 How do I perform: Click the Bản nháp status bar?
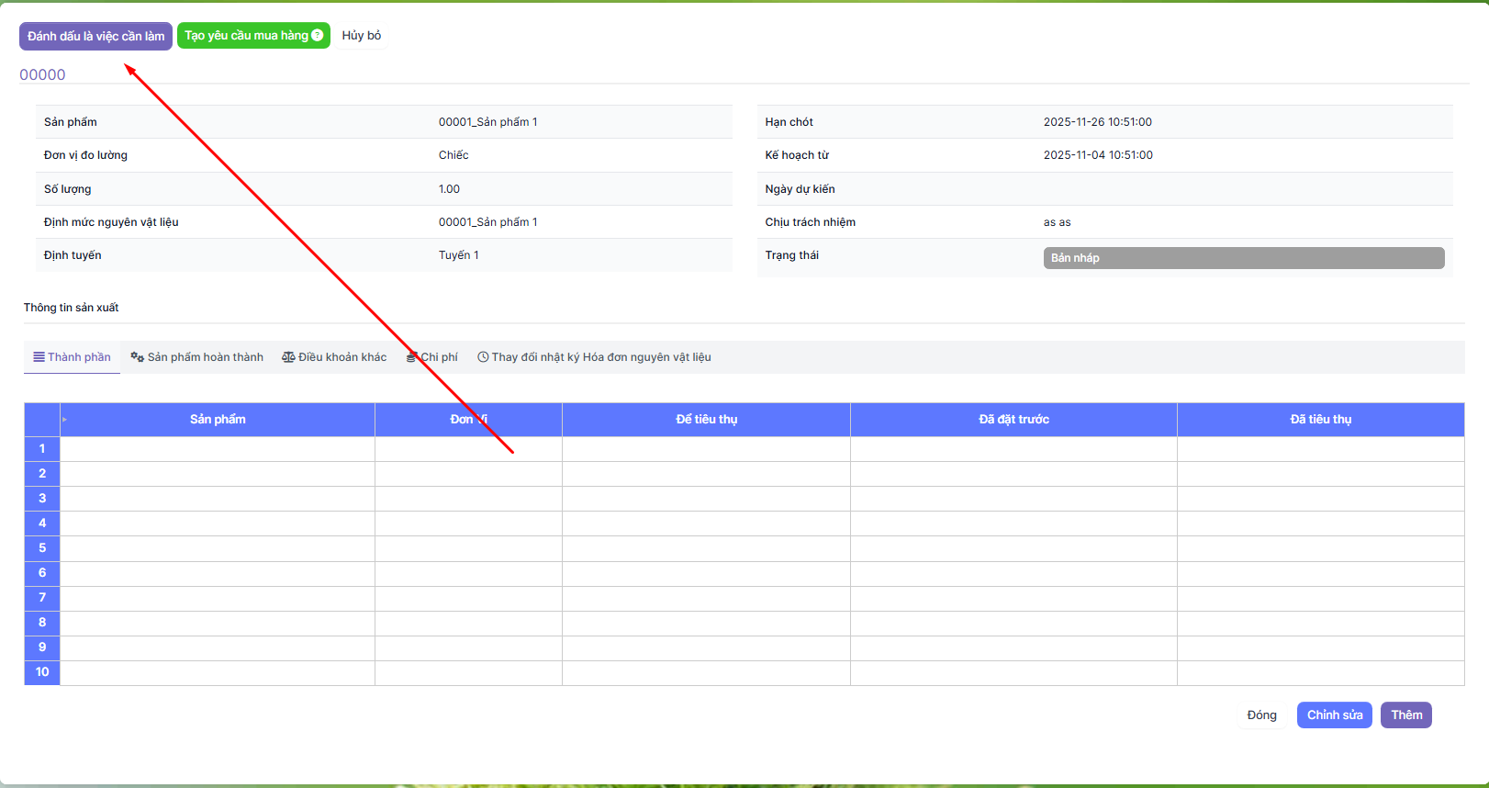tap(1243, 258)
